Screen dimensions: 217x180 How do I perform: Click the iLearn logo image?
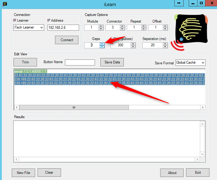pyautogui.click(x=189, y=32)
